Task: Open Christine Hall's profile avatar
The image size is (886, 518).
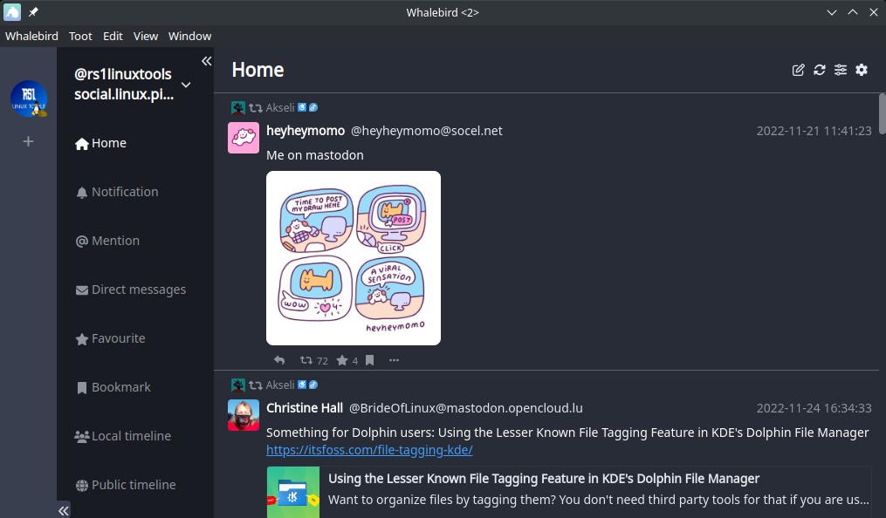Action: point(244,415)
